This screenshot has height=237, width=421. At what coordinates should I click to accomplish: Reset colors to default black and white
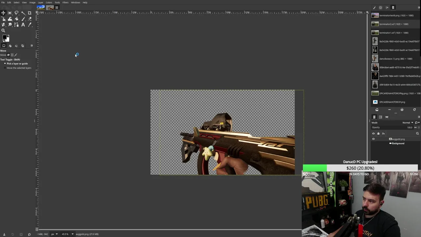[x=3, y=40]
